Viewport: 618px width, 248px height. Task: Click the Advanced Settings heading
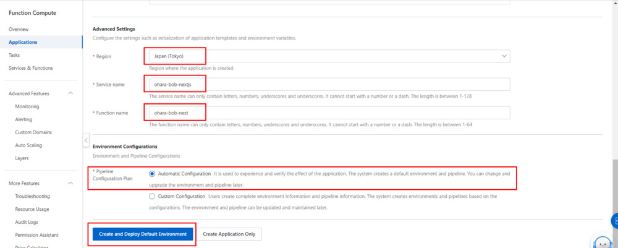(x=114, y=29)
